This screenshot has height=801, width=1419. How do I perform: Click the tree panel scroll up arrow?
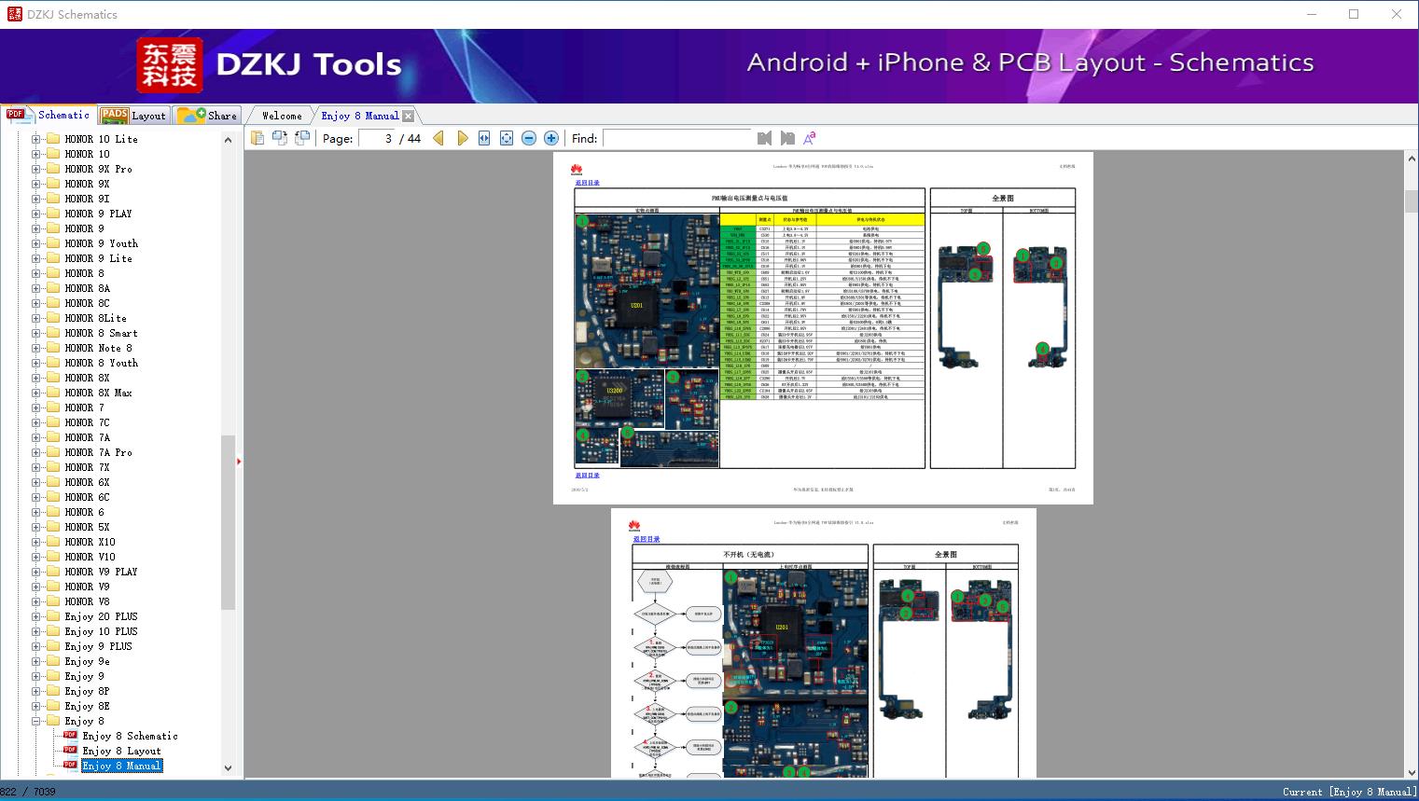pos(228,140)
